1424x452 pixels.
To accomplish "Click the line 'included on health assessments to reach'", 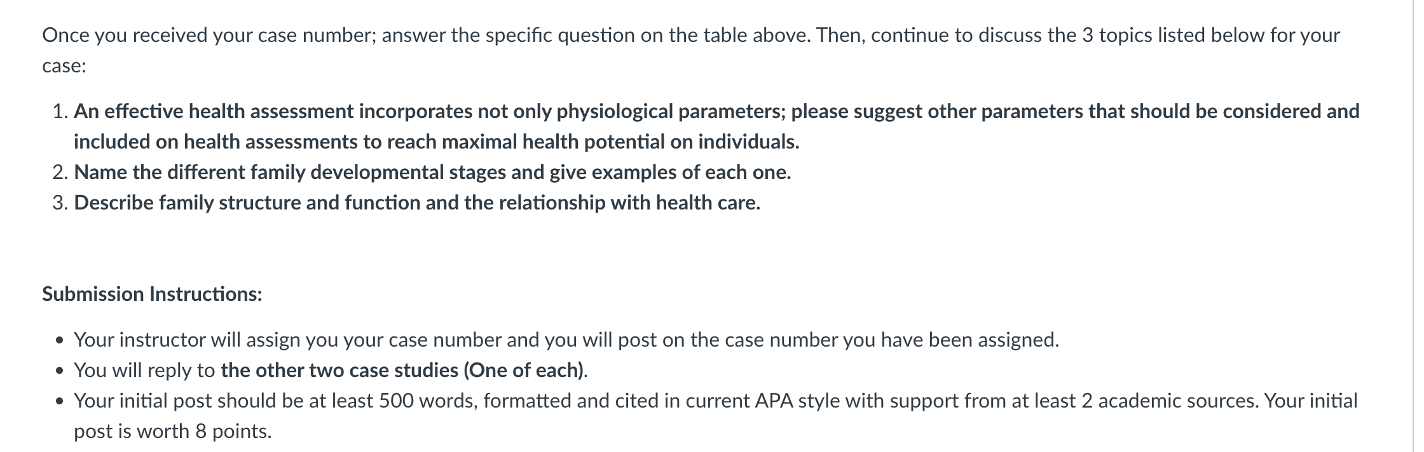I will (x=437, y=142).
